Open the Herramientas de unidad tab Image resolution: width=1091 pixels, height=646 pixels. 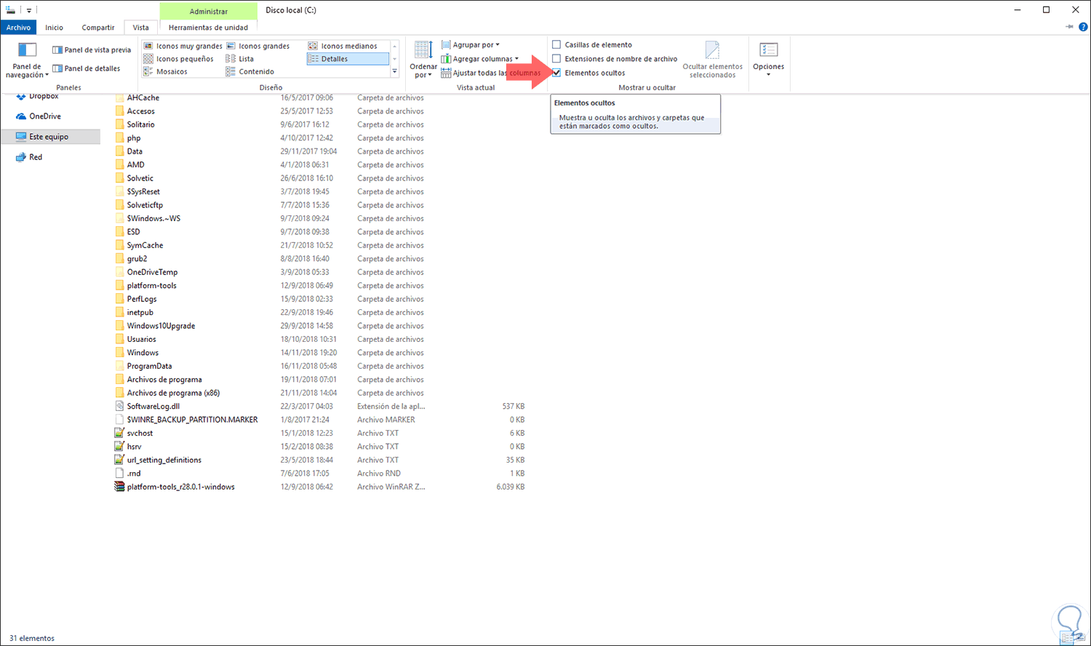(x=209, y=28)
